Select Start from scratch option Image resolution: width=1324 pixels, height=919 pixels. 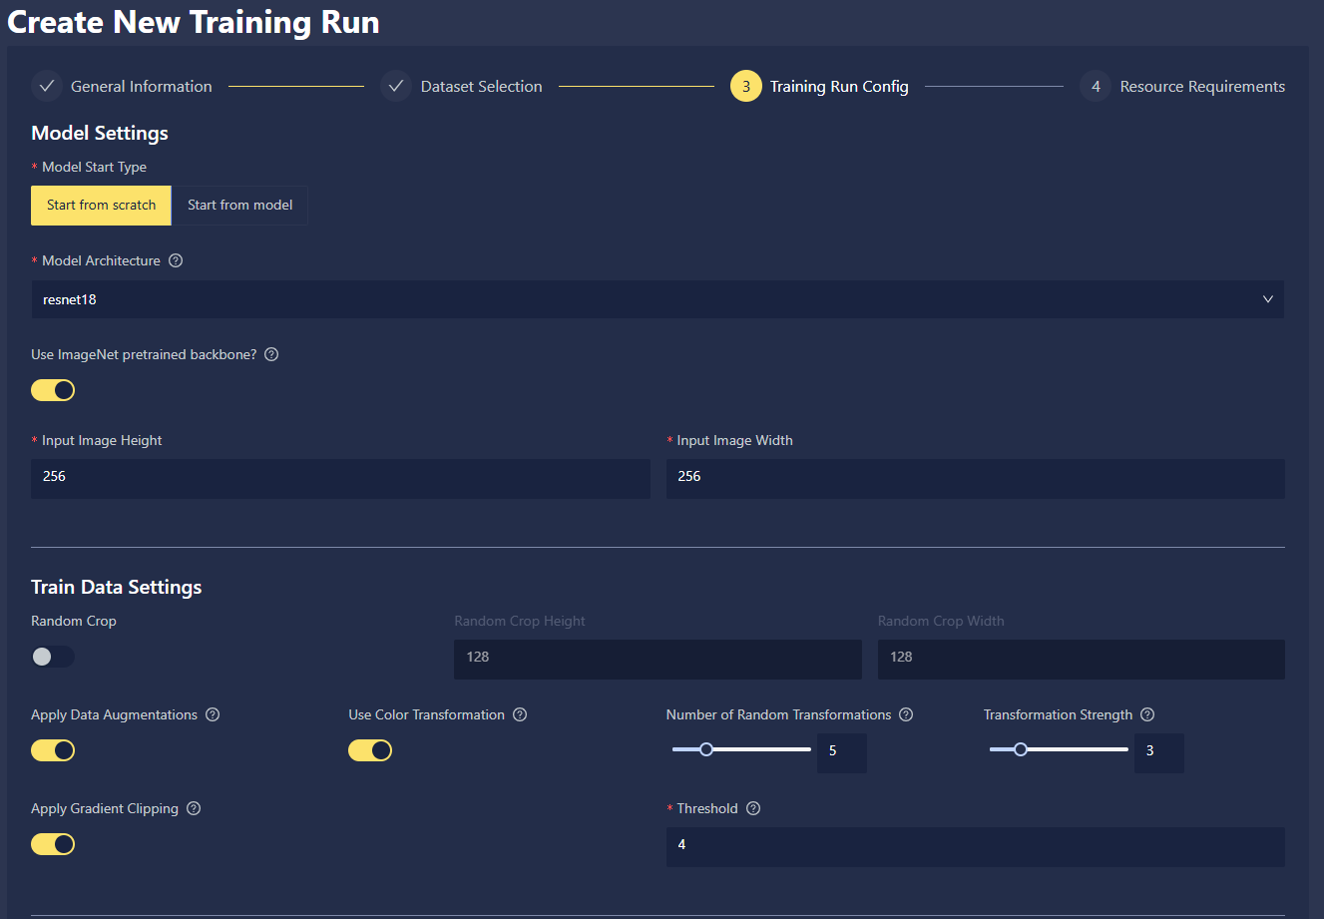101,206
